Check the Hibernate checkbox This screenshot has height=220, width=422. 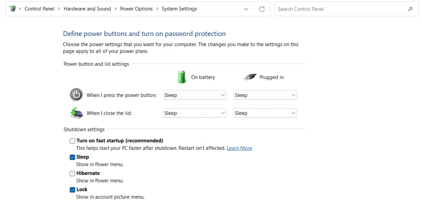[73, 173]
